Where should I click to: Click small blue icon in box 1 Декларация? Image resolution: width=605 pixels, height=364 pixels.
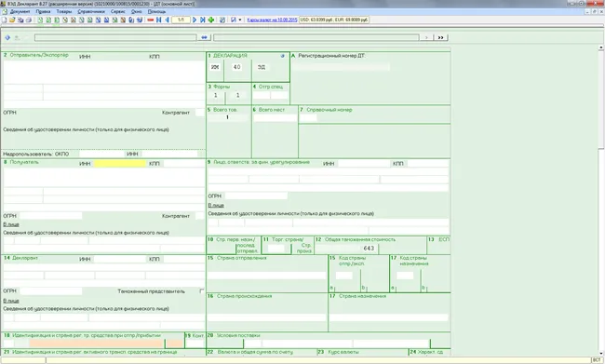pyautogui.click(x=282, y=56)
